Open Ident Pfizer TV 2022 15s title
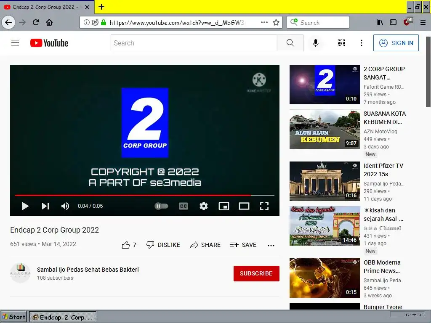This screenshot has width=431, height=323. coord(383,170)
